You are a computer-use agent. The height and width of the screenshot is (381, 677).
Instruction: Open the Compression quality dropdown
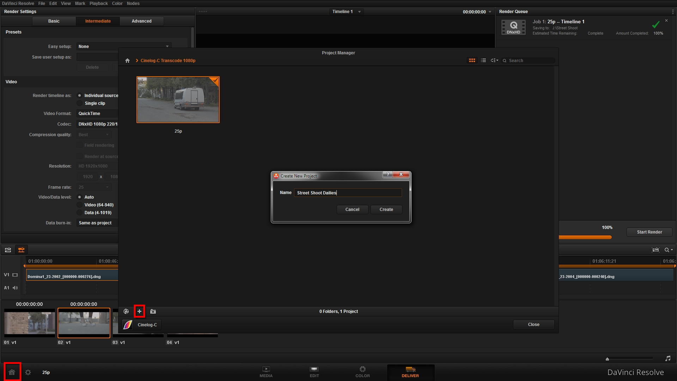tap(94, 135)
